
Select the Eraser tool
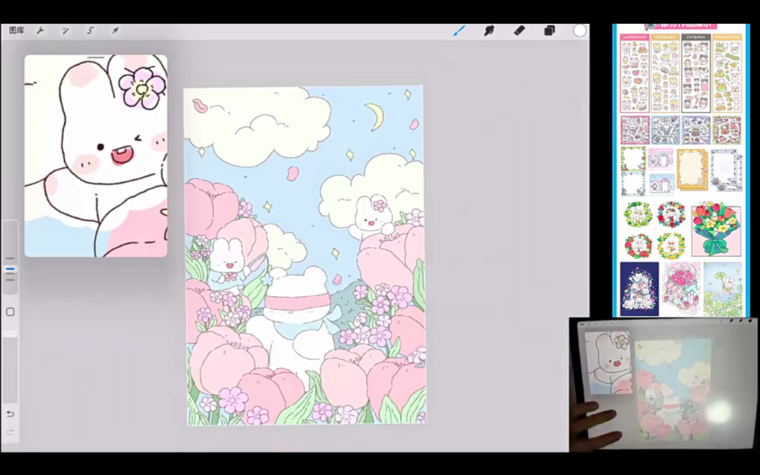point(520,30)
